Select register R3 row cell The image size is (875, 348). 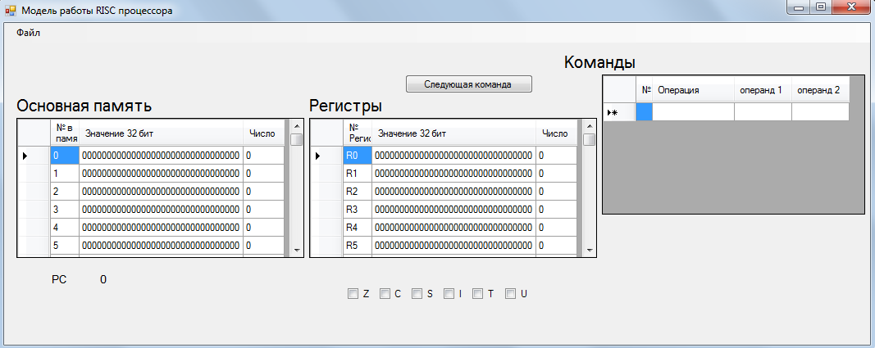point(357,209)
